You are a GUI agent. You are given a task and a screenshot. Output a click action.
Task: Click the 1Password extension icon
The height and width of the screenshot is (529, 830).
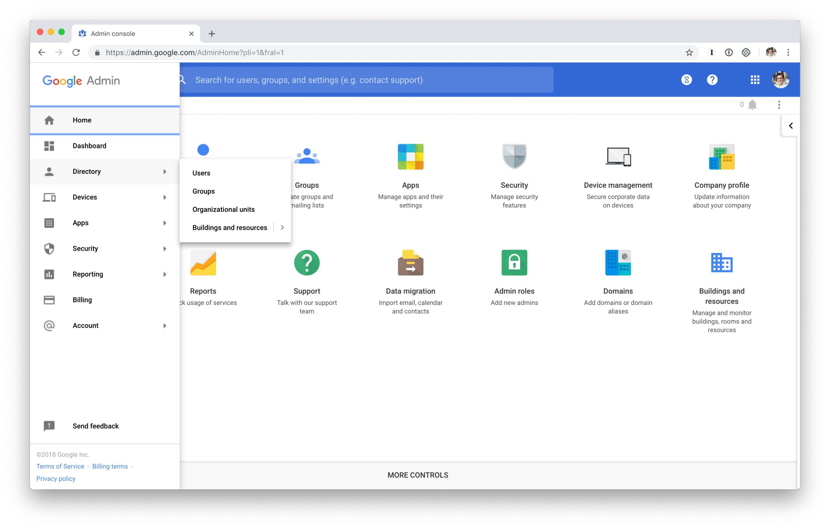(x=729, y=53)
